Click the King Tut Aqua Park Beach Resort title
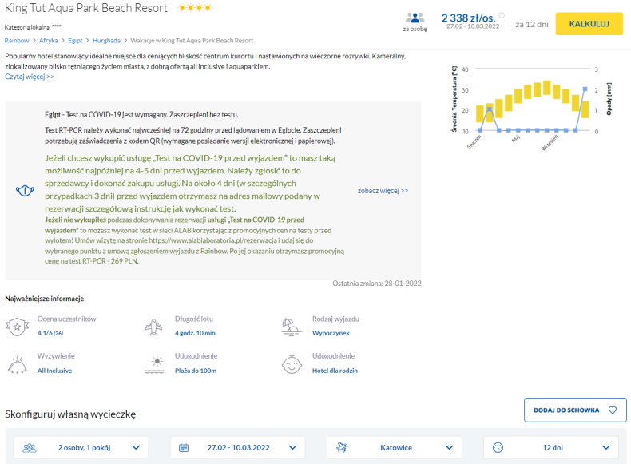The height and width of the screenshot is (464, 631). 86,8
